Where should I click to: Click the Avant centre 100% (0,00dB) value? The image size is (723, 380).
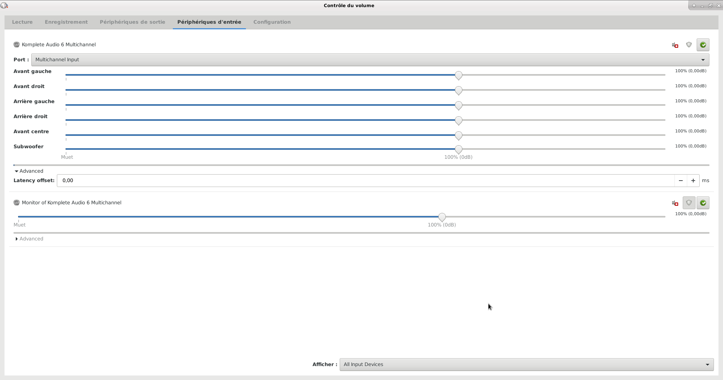[691, 131]
